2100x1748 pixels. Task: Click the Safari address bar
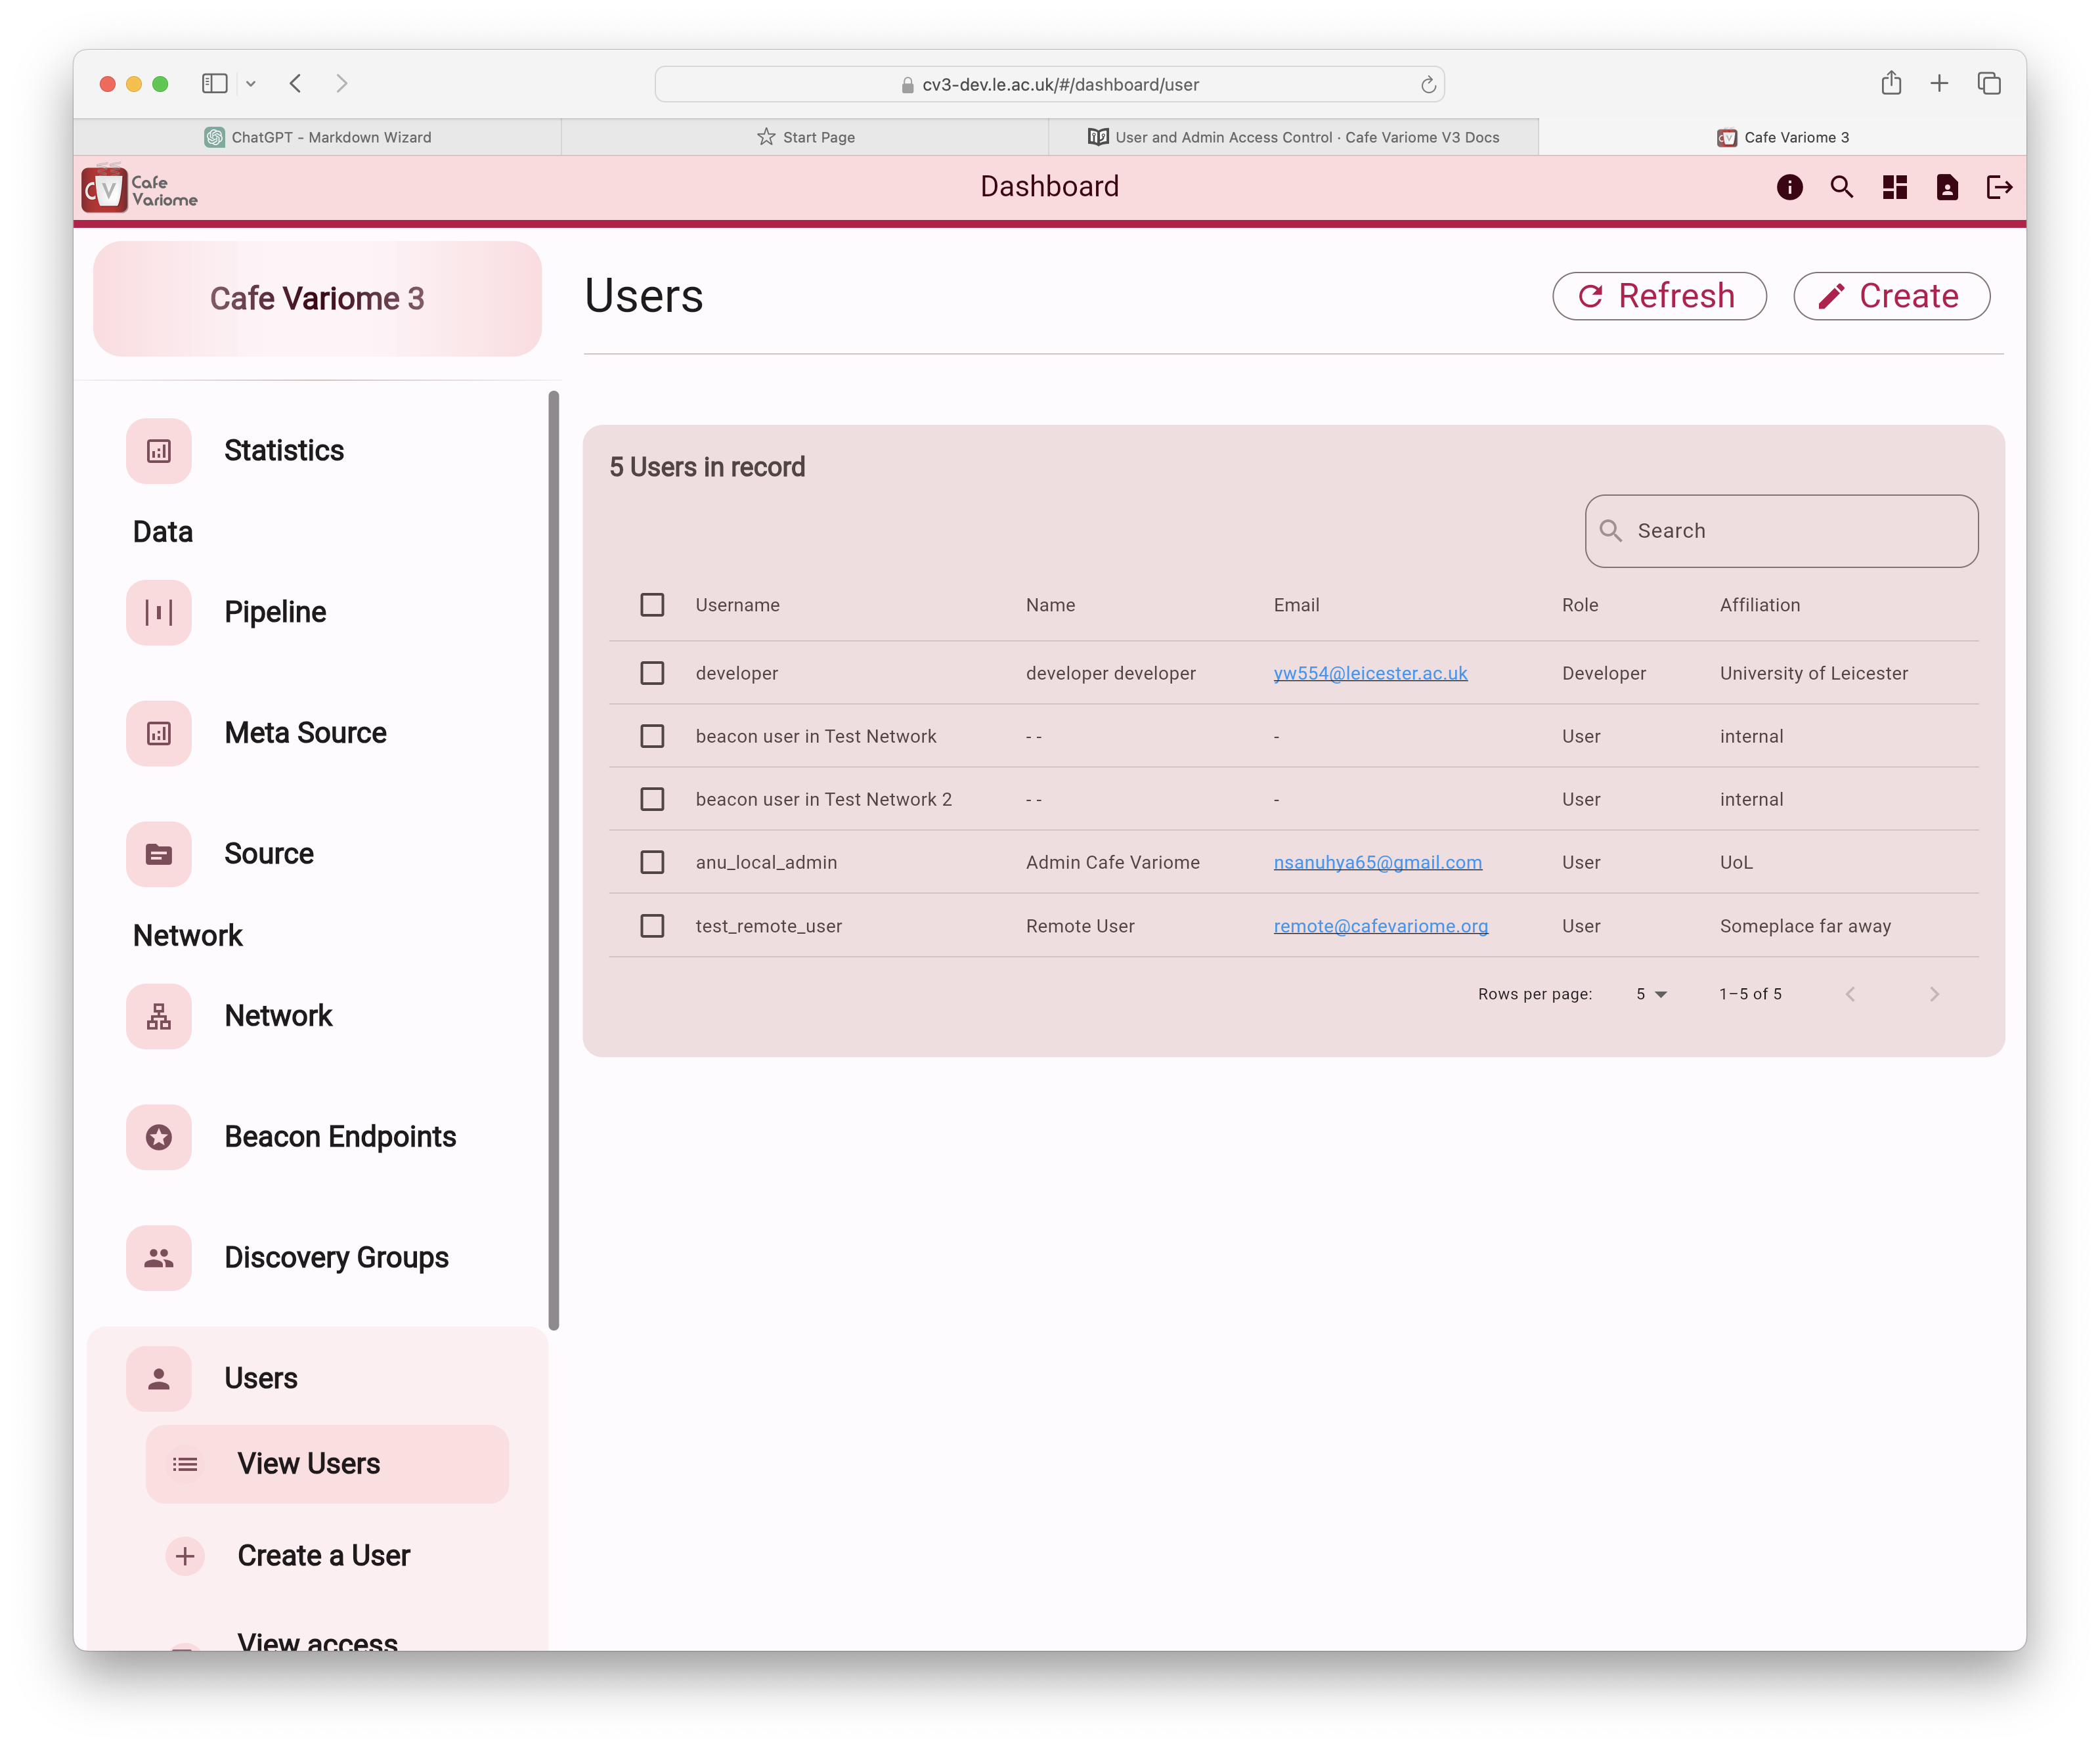point(1049,85)
